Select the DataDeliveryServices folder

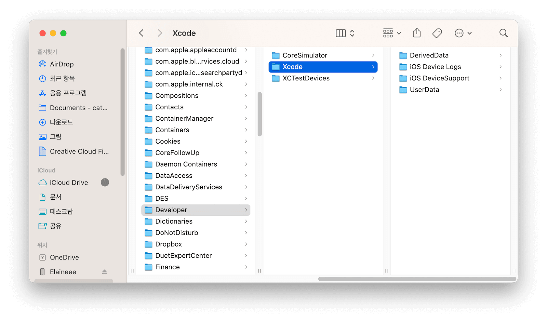(196, 187)
